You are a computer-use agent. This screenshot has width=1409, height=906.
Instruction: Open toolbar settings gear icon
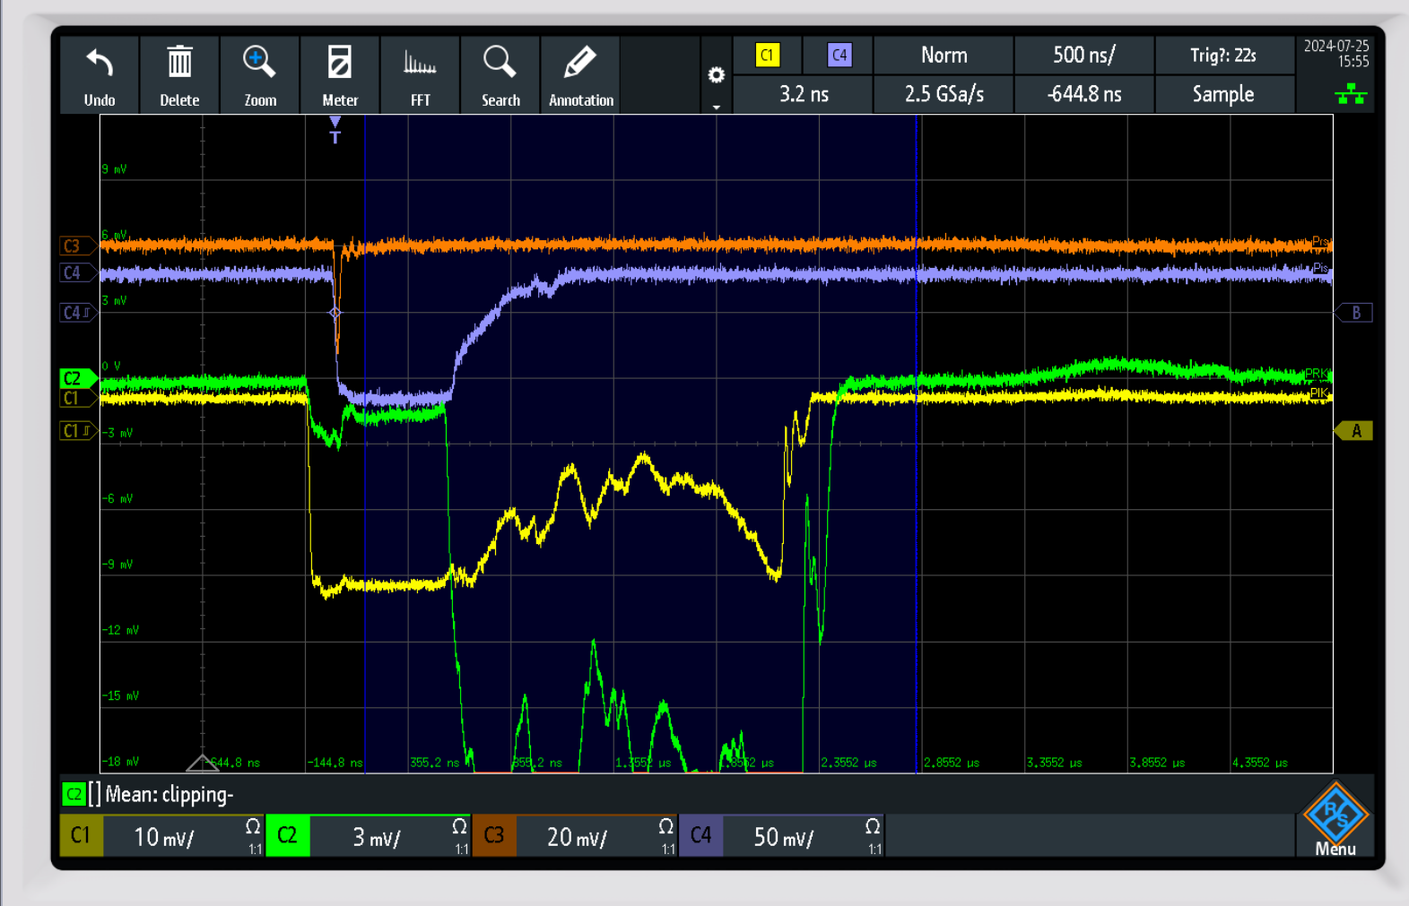pos(716,74)
